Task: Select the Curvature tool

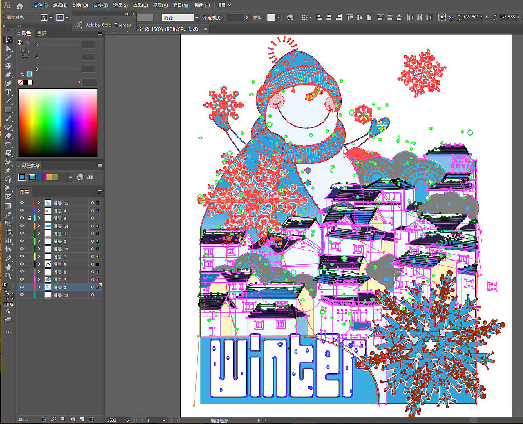Action: pos(8,83)
